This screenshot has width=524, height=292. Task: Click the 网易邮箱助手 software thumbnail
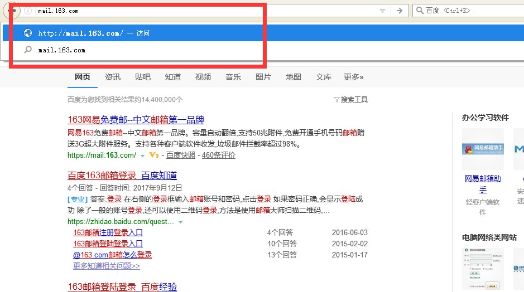(483, 149)
